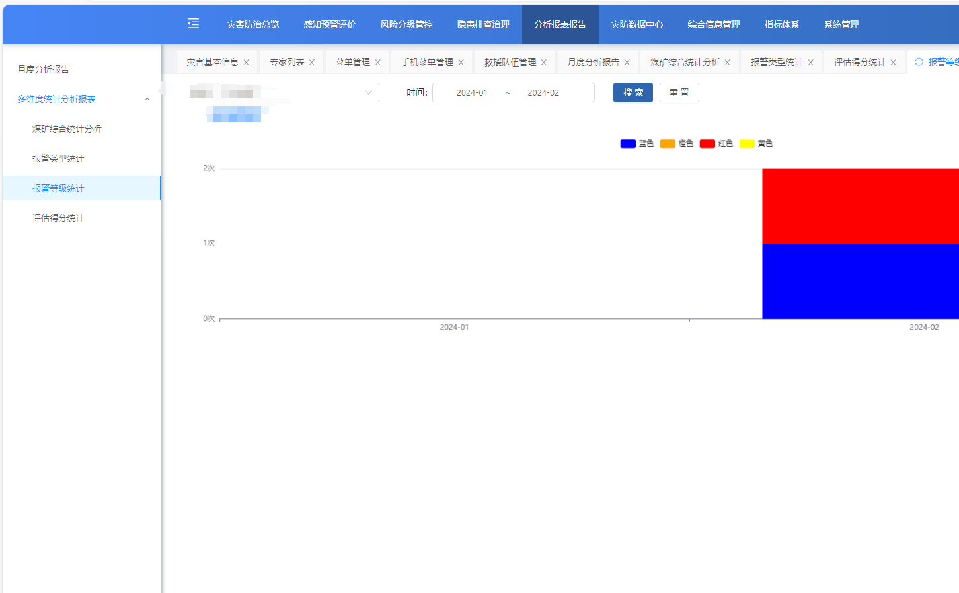Viewport: 959px width, 593px height.
Task: Open 感知预警评价 in the top menu
Action: (x=329, y=24)
